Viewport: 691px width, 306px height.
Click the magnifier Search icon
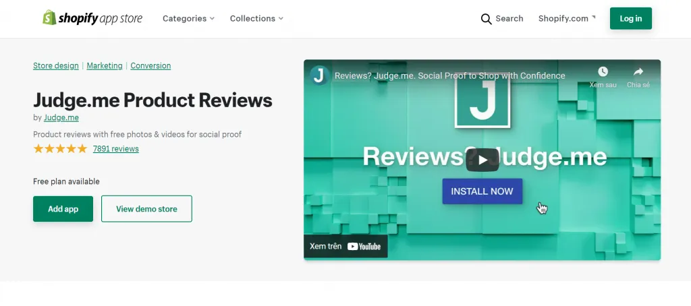tap(486, 19)
